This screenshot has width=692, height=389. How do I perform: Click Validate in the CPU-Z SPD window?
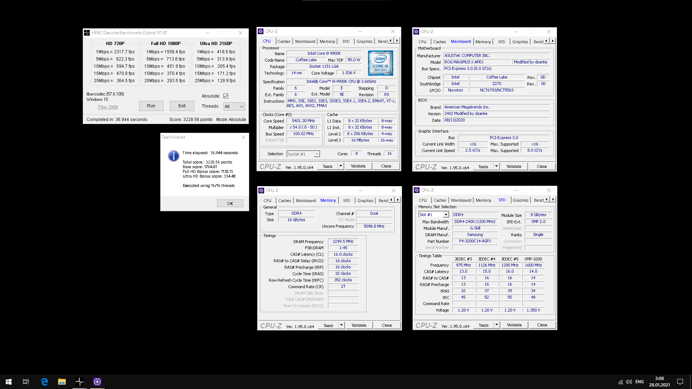[514, 325]
